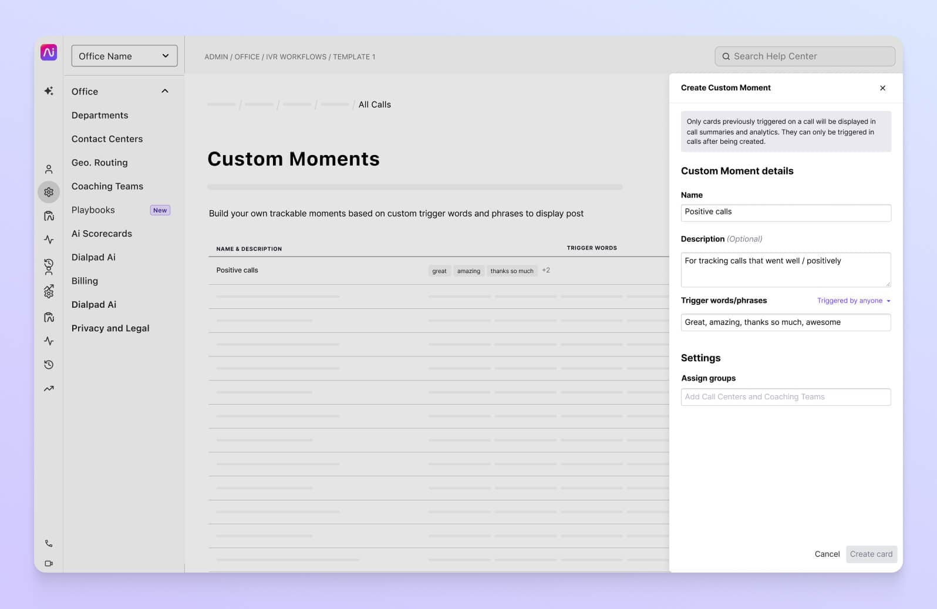Focus the Search Help Center field
937x609 pixels.
805,56
